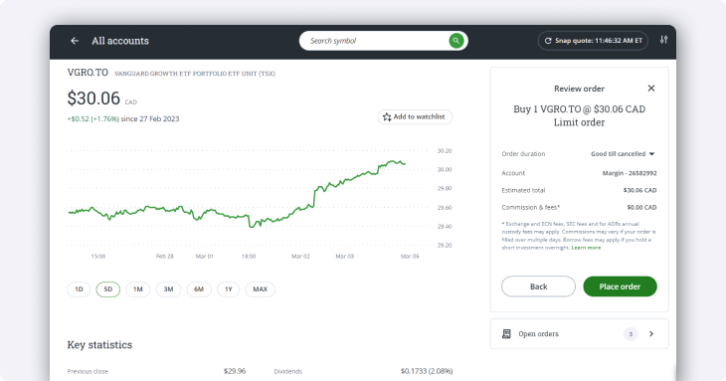This screenshot has height=381, width=726.
Task: Click the Margin - 26582992 account value
Action: (x=630, y=173)
